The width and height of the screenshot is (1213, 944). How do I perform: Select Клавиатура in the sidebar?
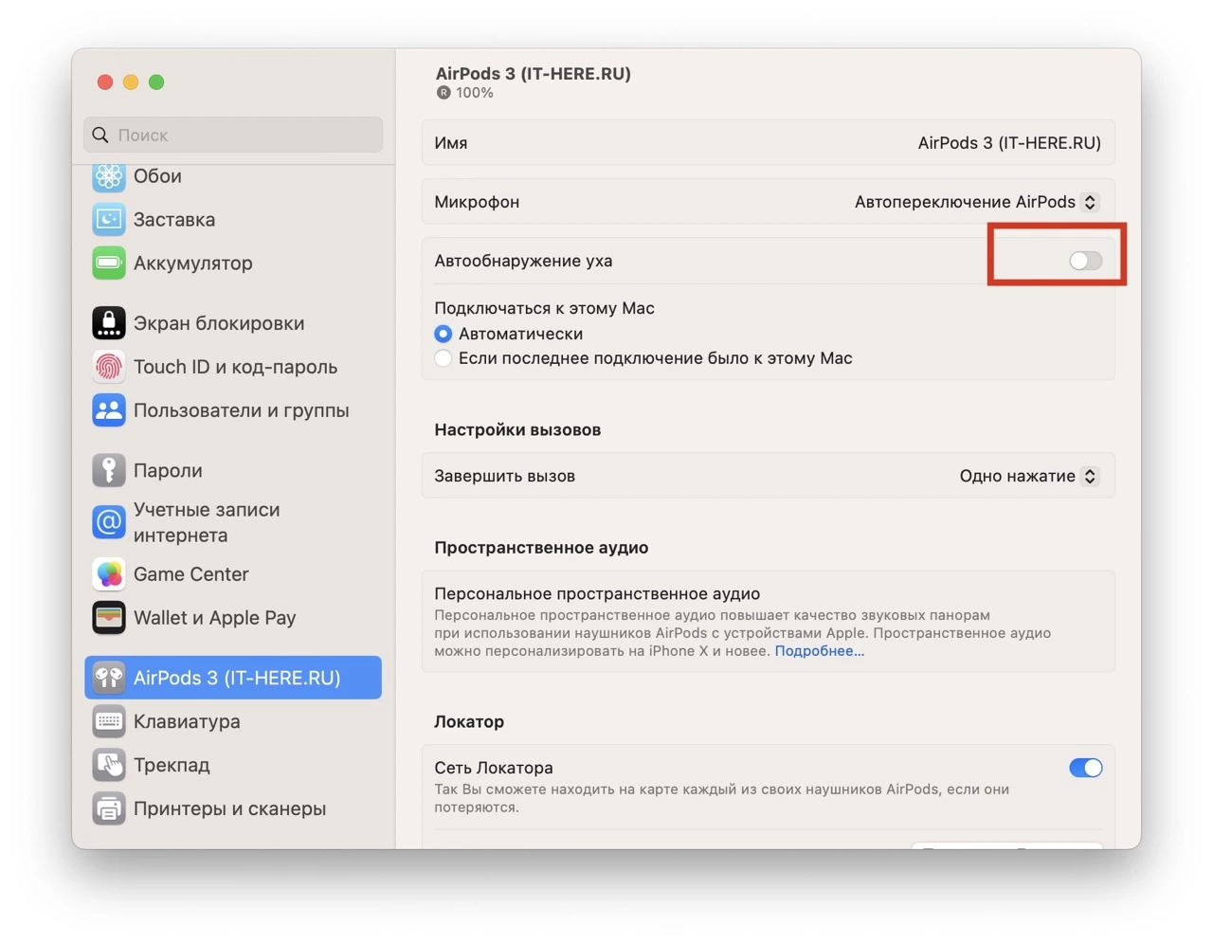[187, 721]
